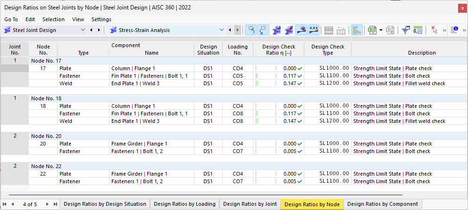Select the Design Ratios by Node tab
Image resolution: width=468 pixels, height=210 pixels.
tap(312, 204)
